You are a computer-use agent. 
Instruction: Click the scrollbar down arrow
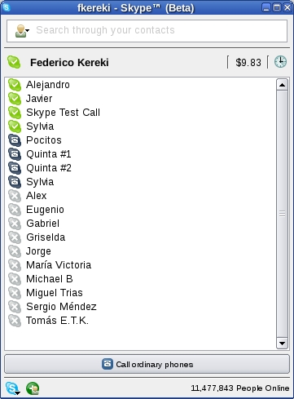(x=282, y=344)
